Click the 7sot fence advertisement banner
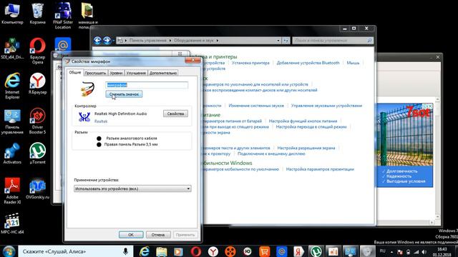458x257 pixels. (405, 145)
